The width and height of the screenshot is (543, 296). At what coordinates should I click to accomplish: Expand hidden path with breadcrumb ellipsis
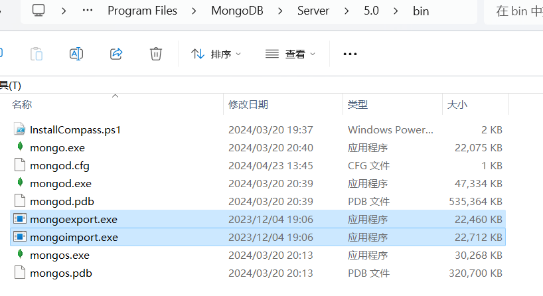tap(87, 11)
